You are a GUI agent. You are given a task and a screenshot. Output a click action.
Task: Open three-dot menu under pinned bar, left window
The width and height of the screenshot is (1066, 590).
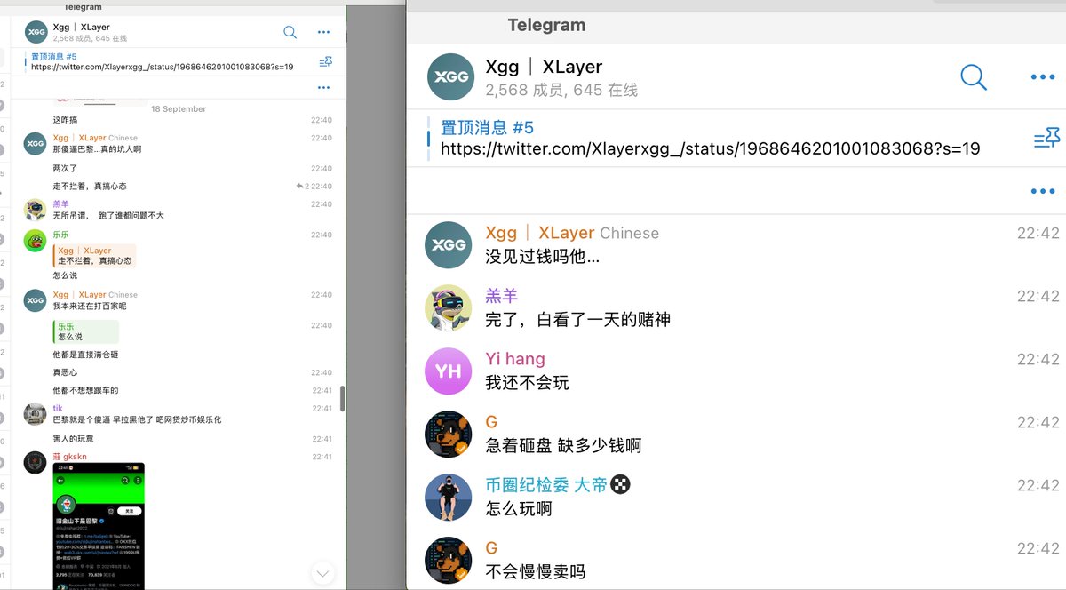[x=323, y=87]
